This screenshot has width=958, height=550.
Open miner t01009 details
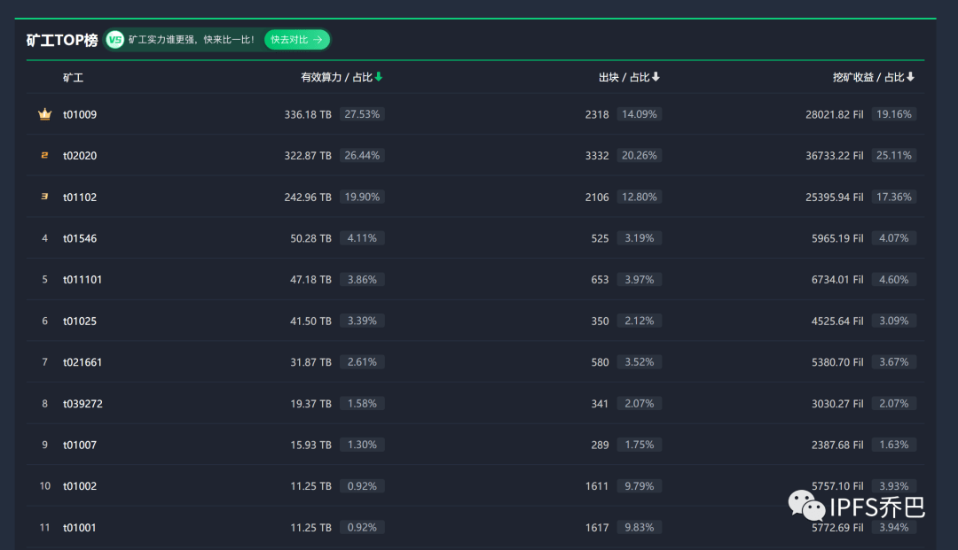point(80,114)
